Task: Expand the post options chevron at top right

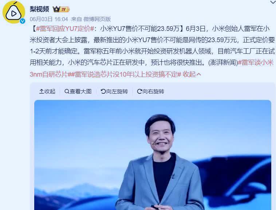Action: pyautogui.click(x=273, y=2)
